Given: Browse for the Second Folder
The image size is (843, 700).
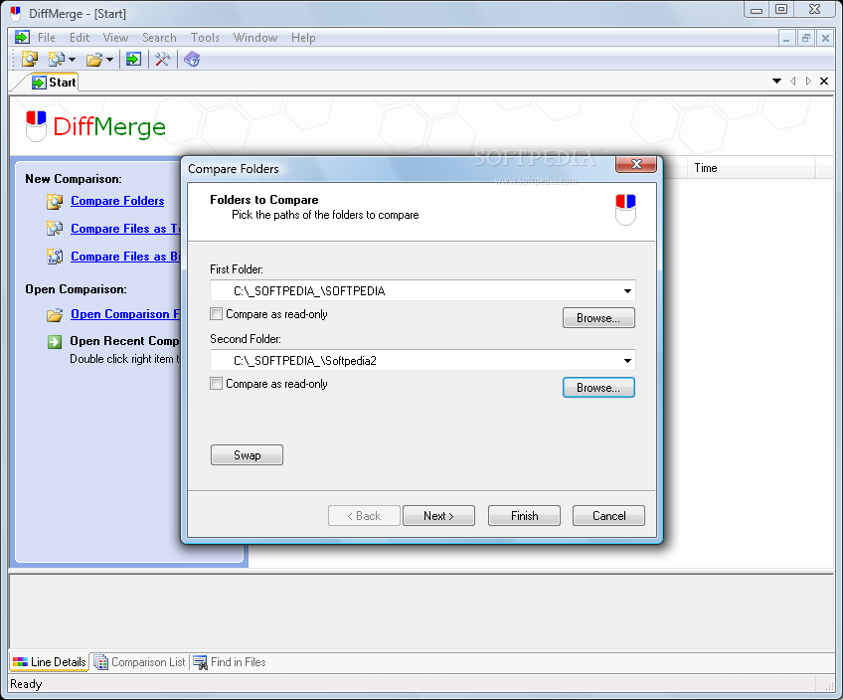Looking at the screenshot, I should (598, 388).
